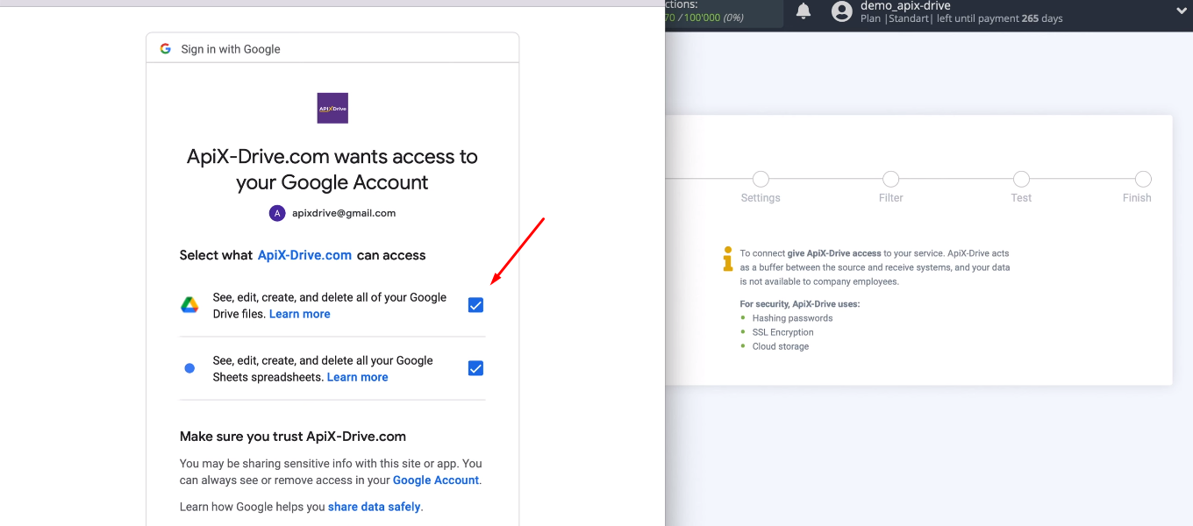Viewport: 1193px width, 526px height.
Task: Click the ApiX-Drive app logo icon
Action: pos(332,107)
